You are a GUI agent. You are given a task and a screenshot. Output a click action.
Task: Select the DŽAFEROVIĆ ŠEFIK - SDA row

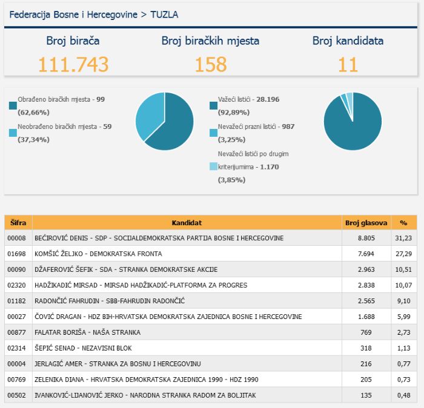(x=211, y=269)
